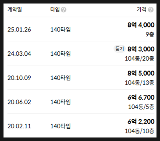
Task: Select the 계약일 column header
Action: [x=15, y=10]
